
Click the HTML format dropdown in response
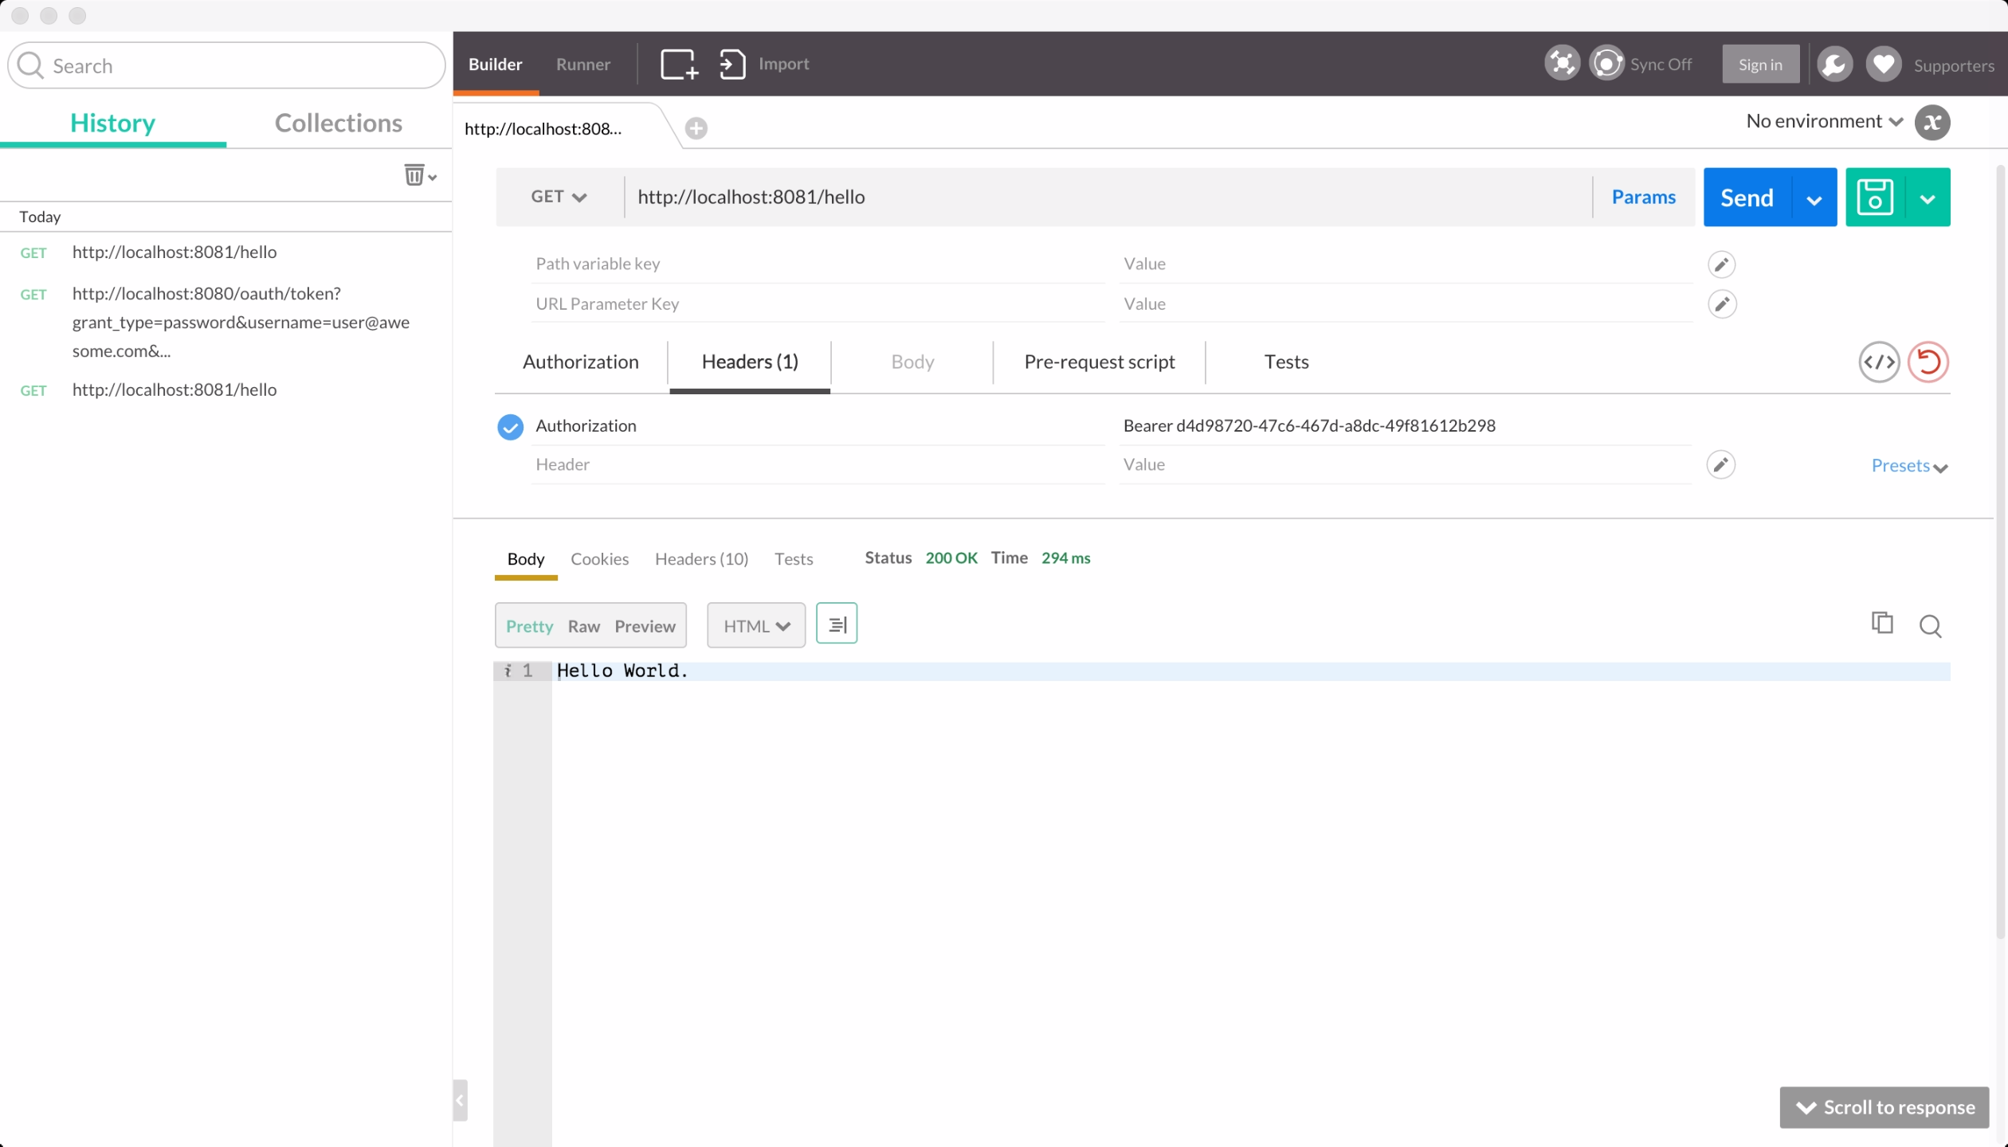[755, 624]
